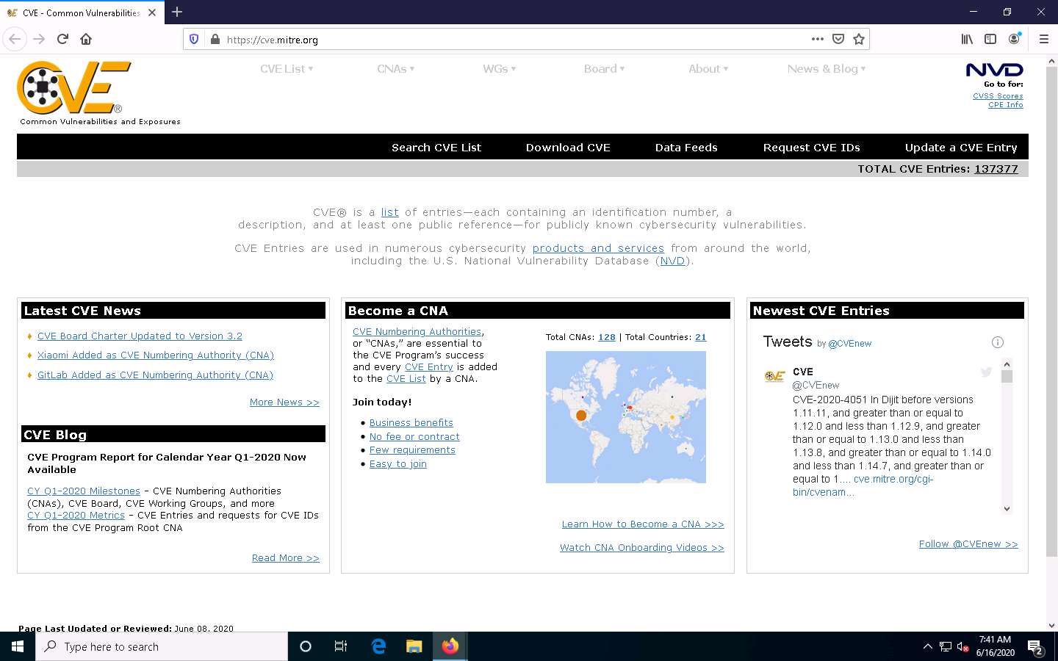This screenshot has width=1058, height=661.
Task: Click Watch CNA Onboarding Videos
Action: point(642,547)
